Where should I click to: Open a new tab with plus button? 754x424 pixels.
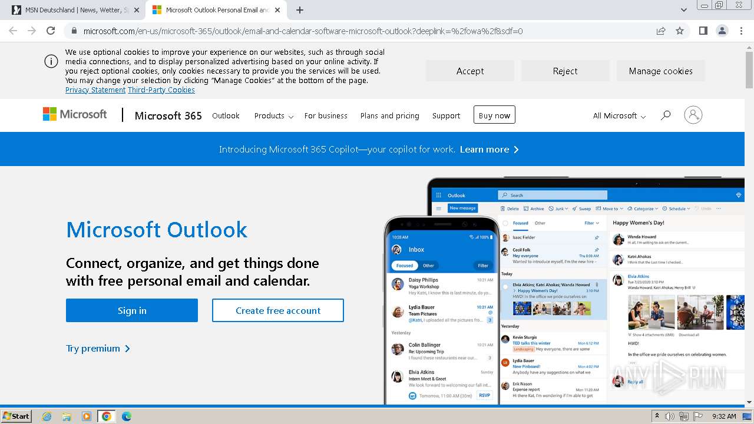[300, 10]
